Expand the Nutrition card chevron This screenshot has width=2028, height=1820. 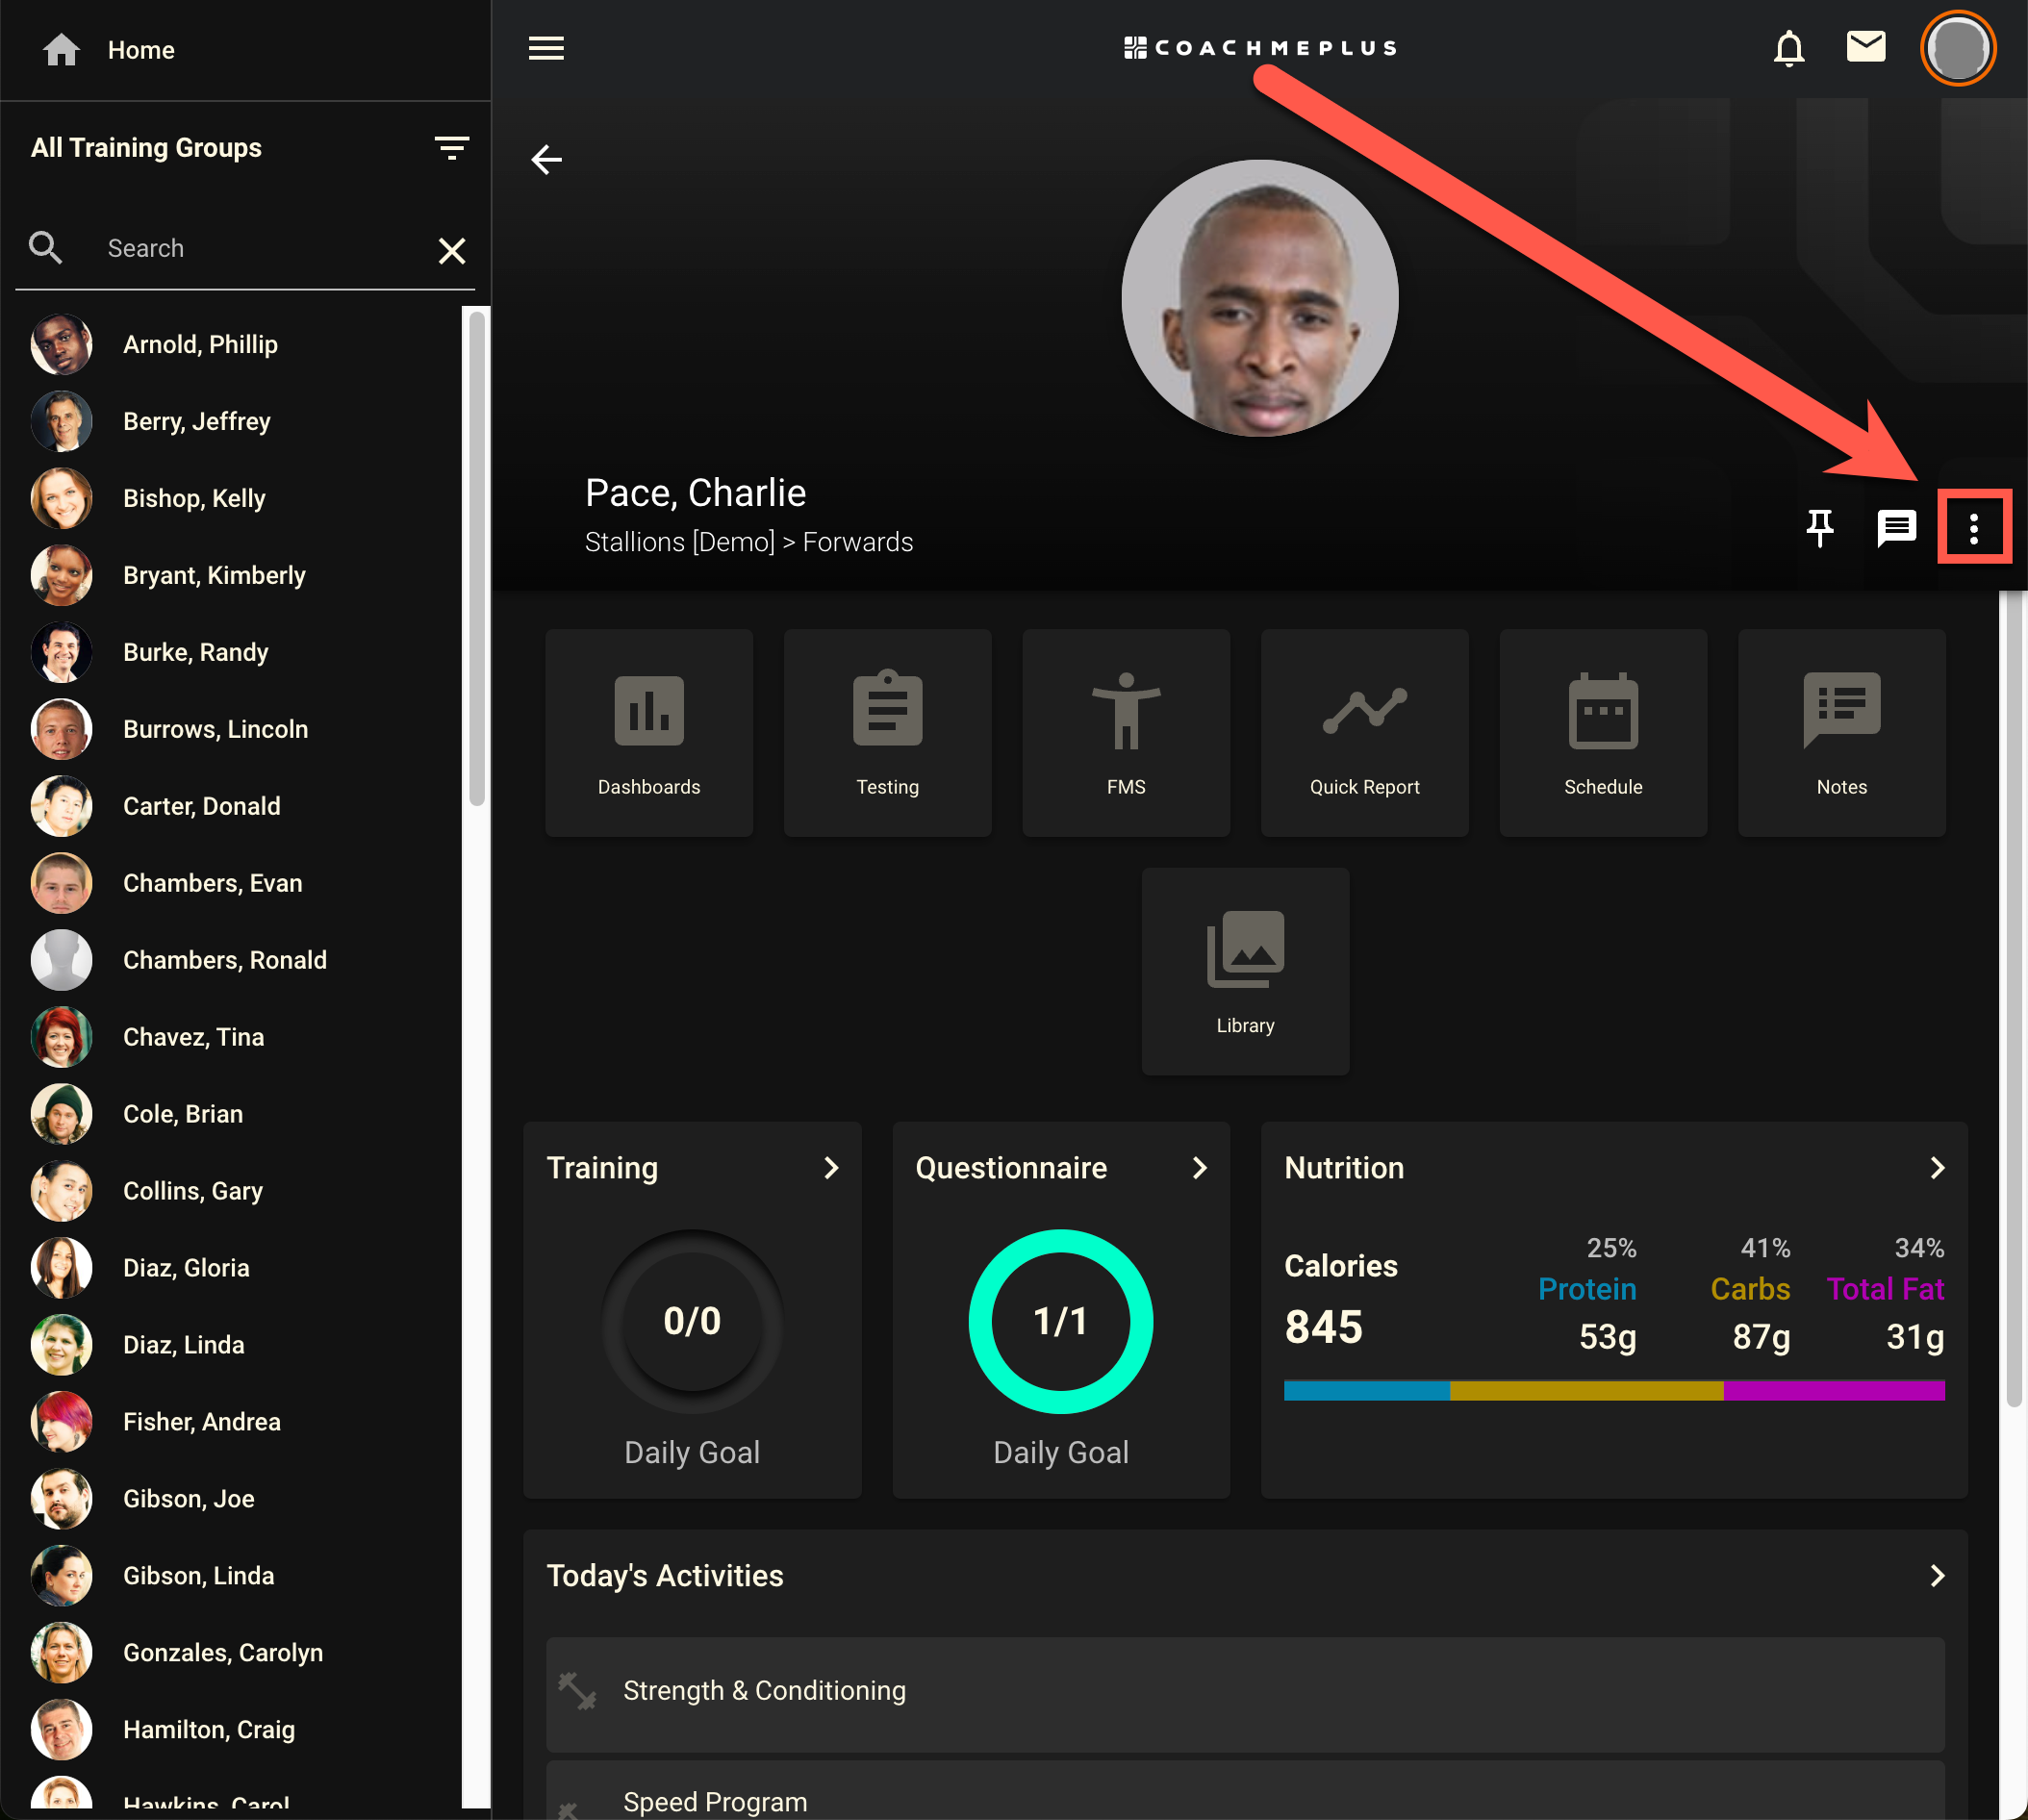[x=1936, y=1168]
